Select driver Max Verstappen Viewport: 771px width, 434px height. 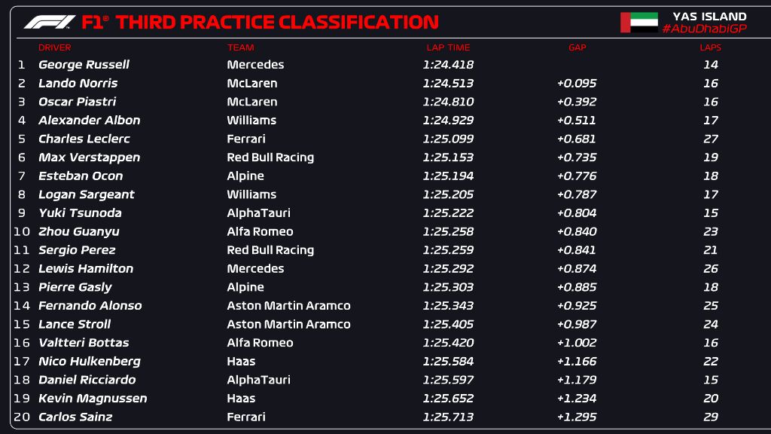(x=89, y=157)
